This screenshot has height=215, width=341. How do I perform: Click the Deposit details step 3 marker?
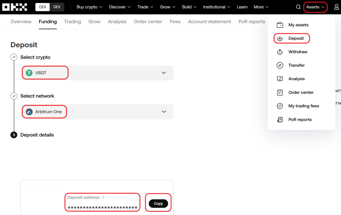click(x=14, y=135)
